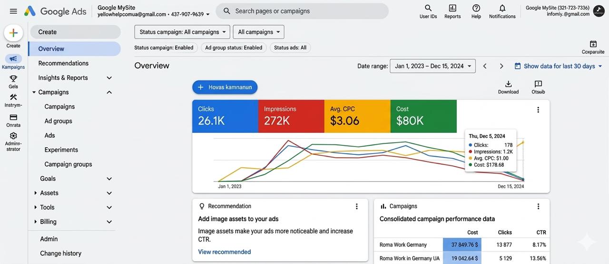609x264 pixels.
Task: Collapse the Campaigns sidebar section
Action: point(109,92)
